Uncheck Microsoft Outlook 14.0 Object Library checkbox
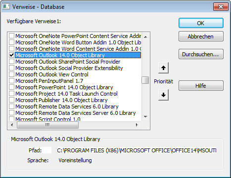Viewport: 231px width, 178px height. (11, 55)
